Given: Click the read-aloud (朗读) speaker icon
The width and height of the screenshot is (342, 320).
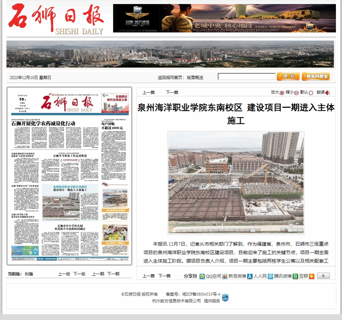Looking at the screenshot, I should tap(327, 93).
